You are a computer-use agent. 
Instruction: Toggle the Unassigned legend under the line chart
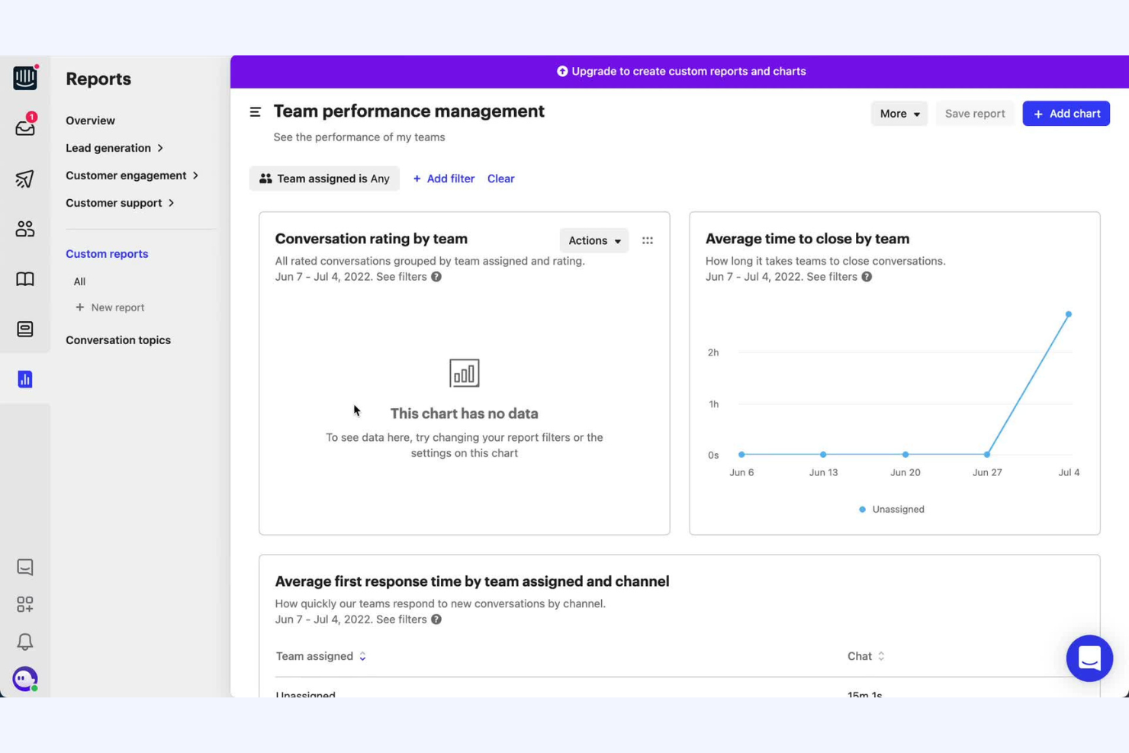tap(891, 509)
